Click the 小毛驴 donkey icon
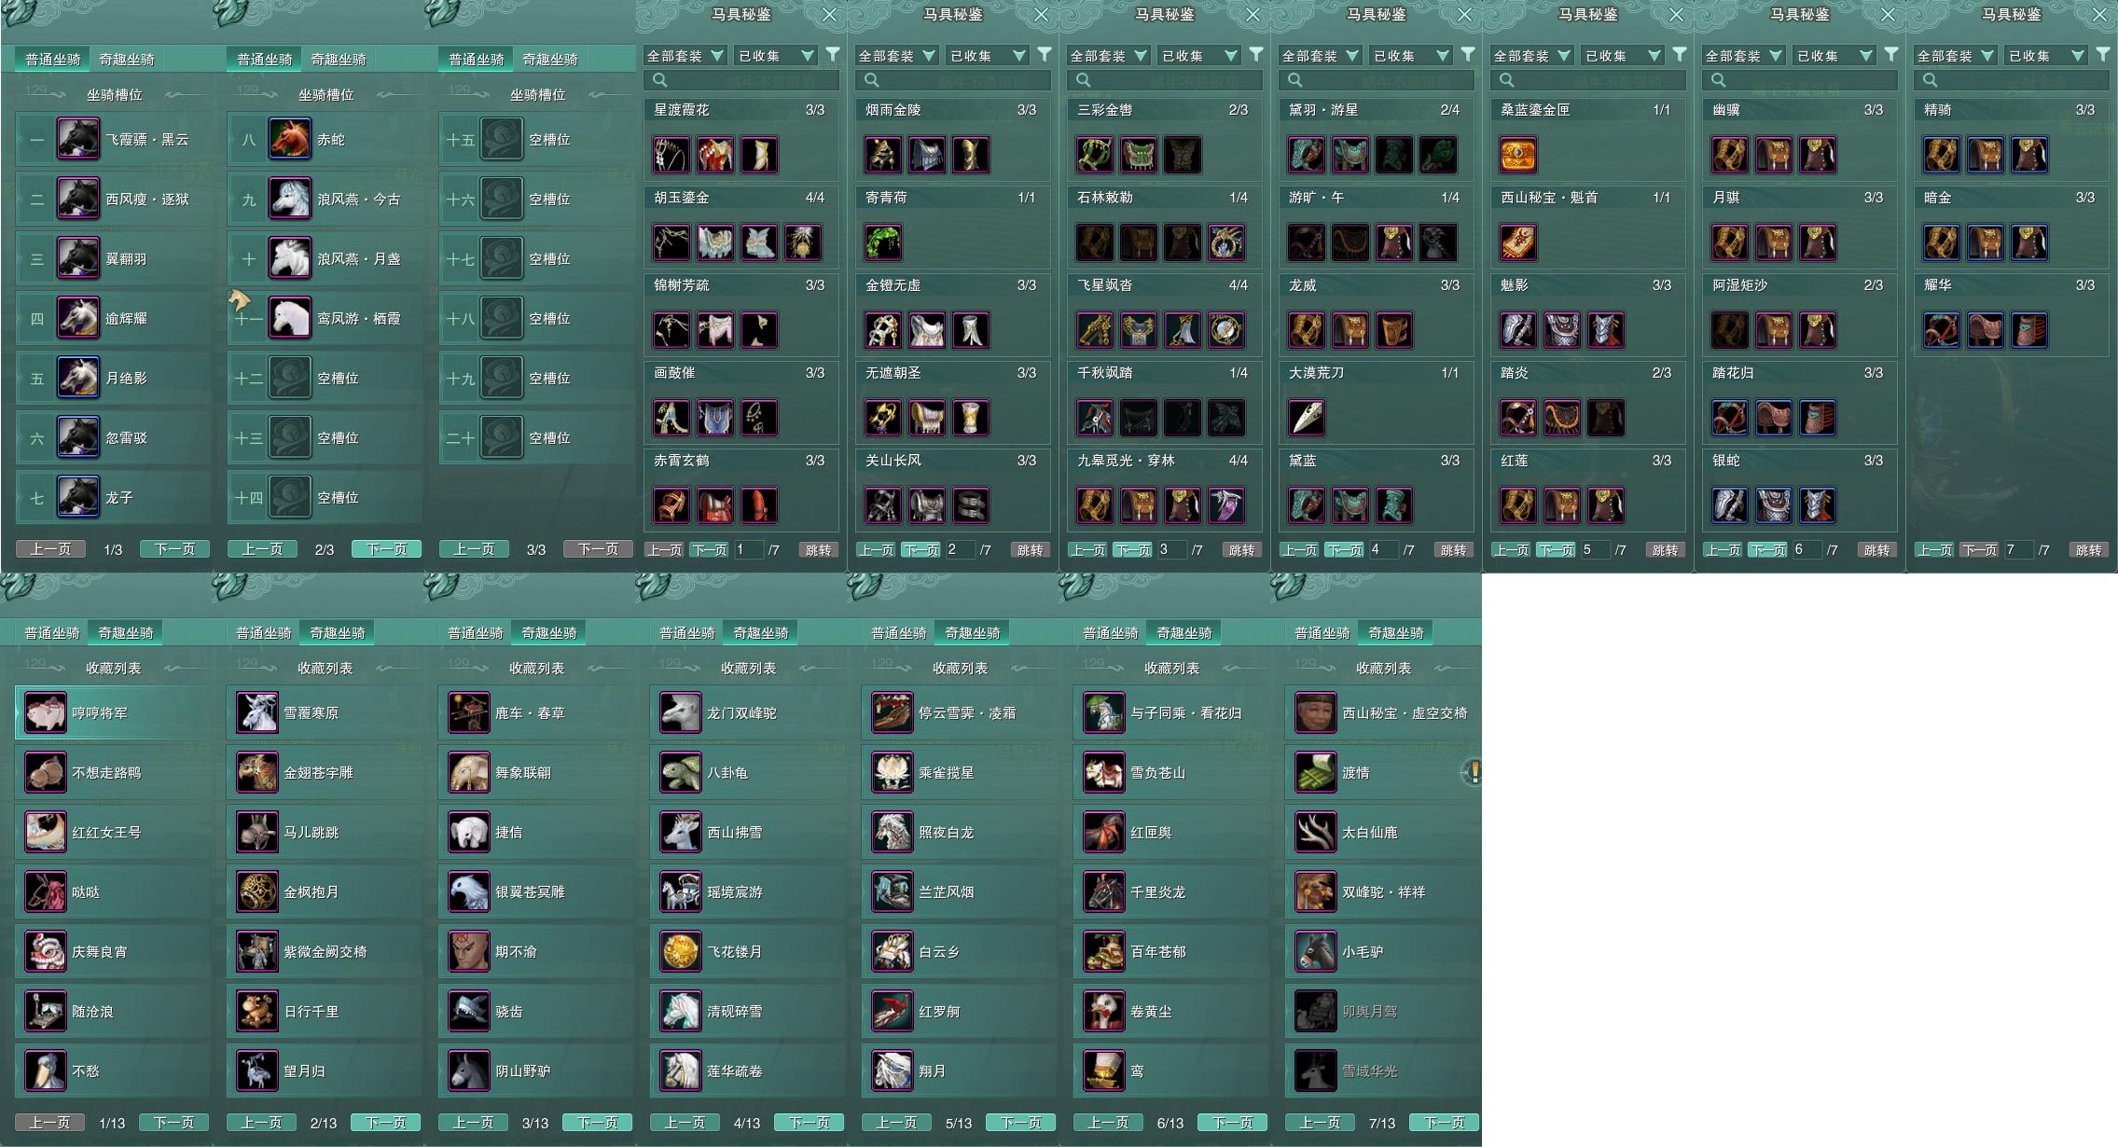 [1316, 951]
